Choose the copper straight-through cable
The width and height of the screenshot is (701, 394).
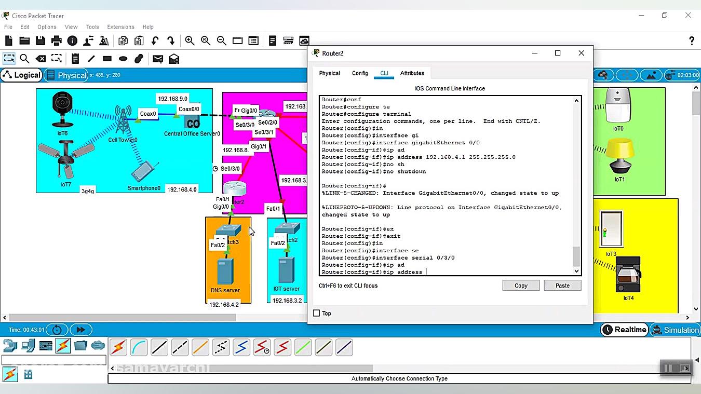pyautogui.click(x=159, y=347)
